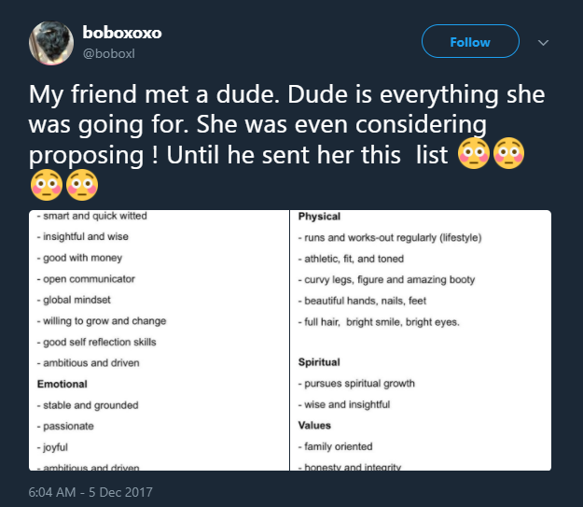Click the "Physical" heading in the list image

coord(319,217)
